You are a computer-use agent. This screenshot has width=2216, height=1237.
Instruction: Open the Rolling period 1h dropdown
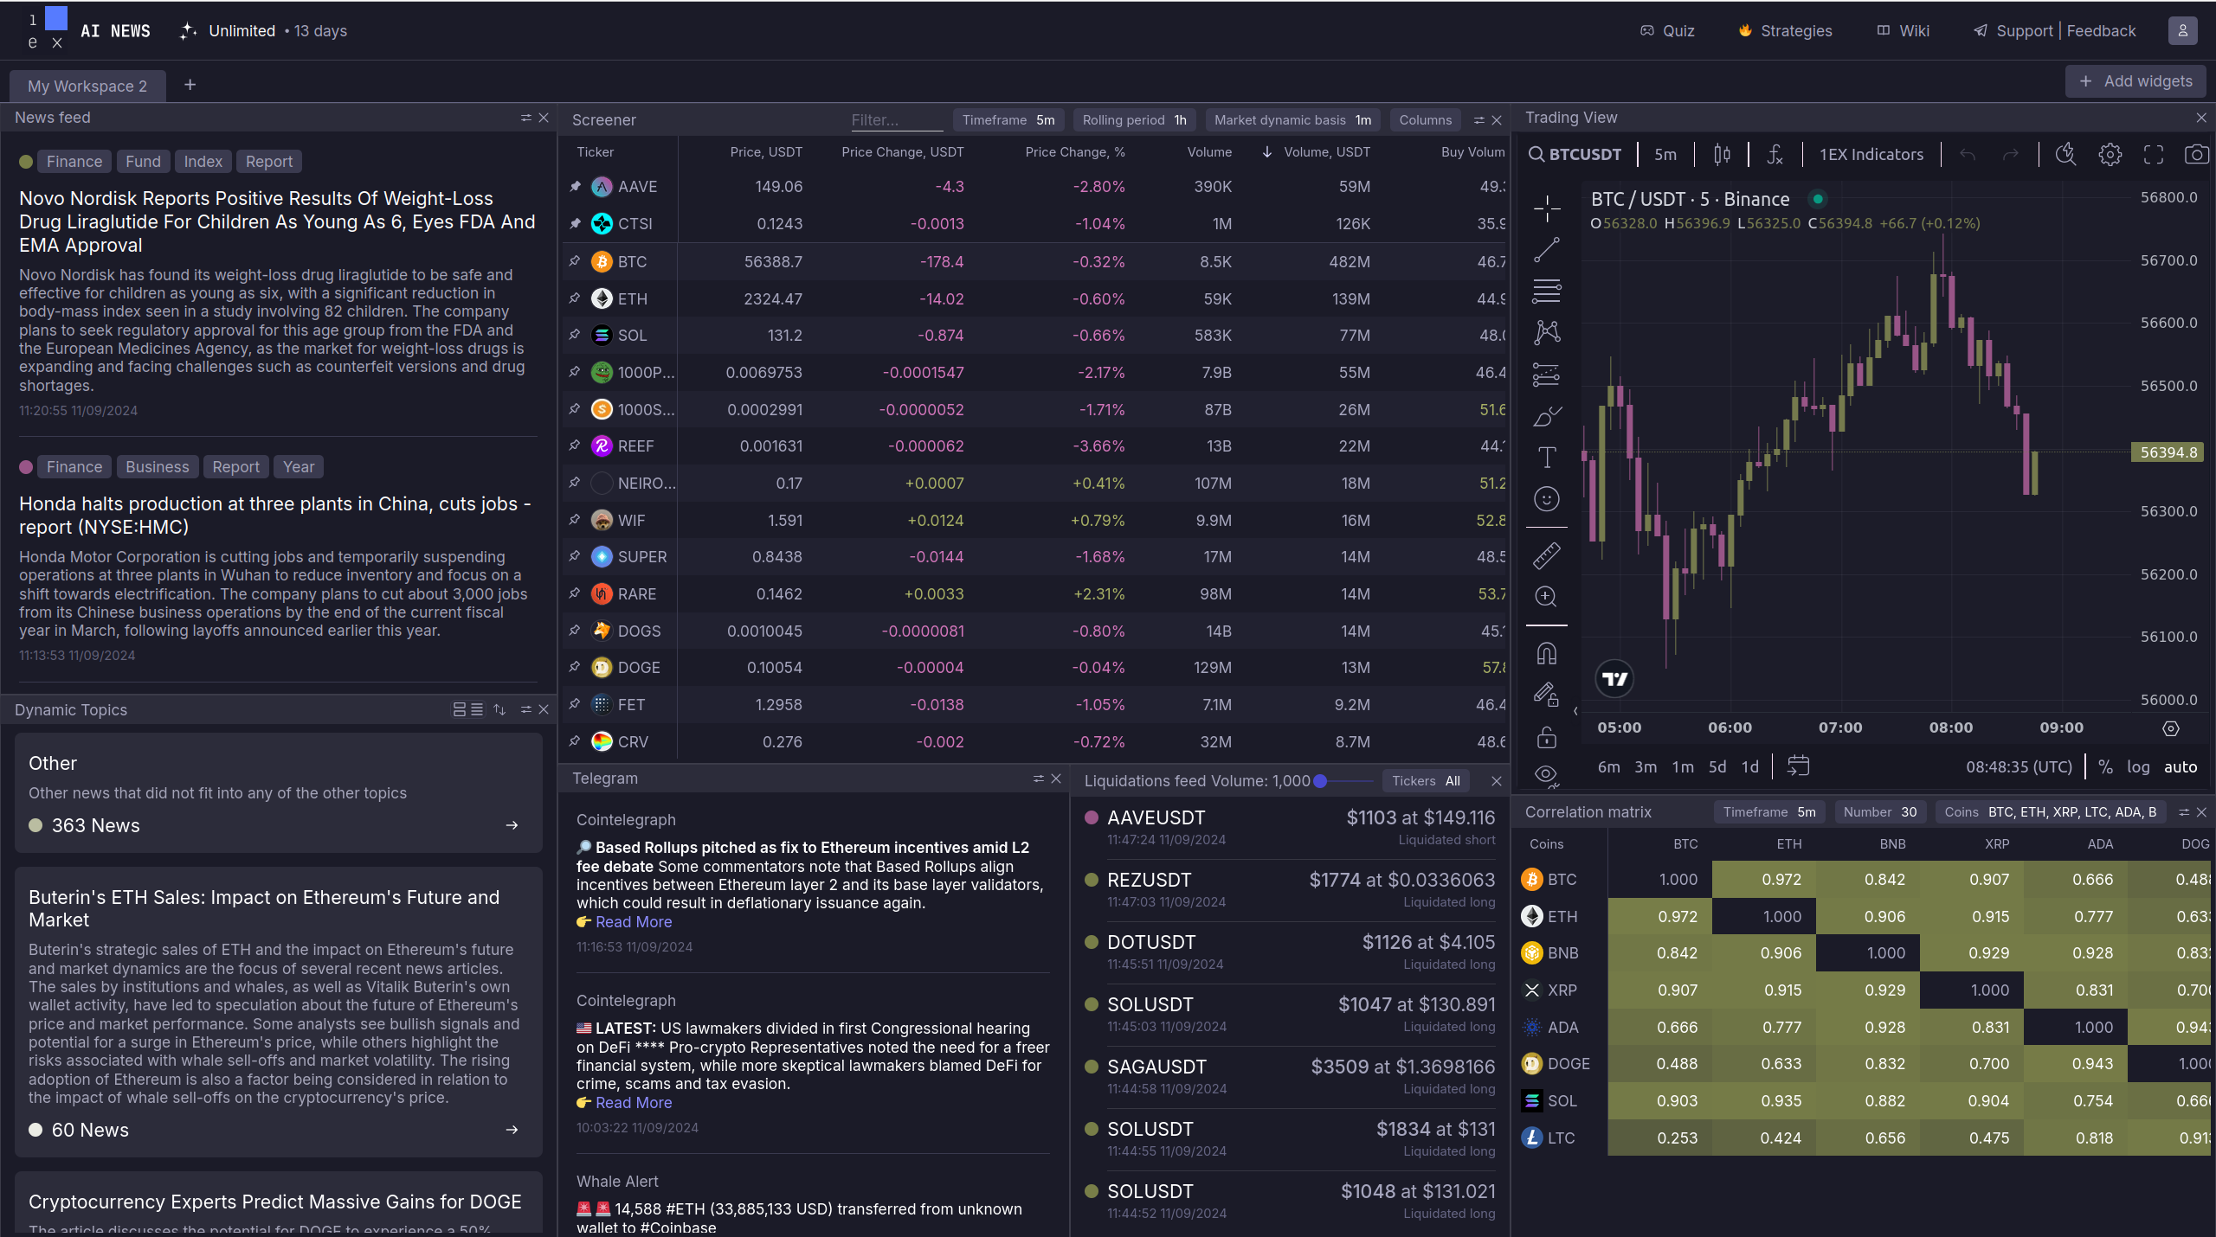coord(1133,120)
